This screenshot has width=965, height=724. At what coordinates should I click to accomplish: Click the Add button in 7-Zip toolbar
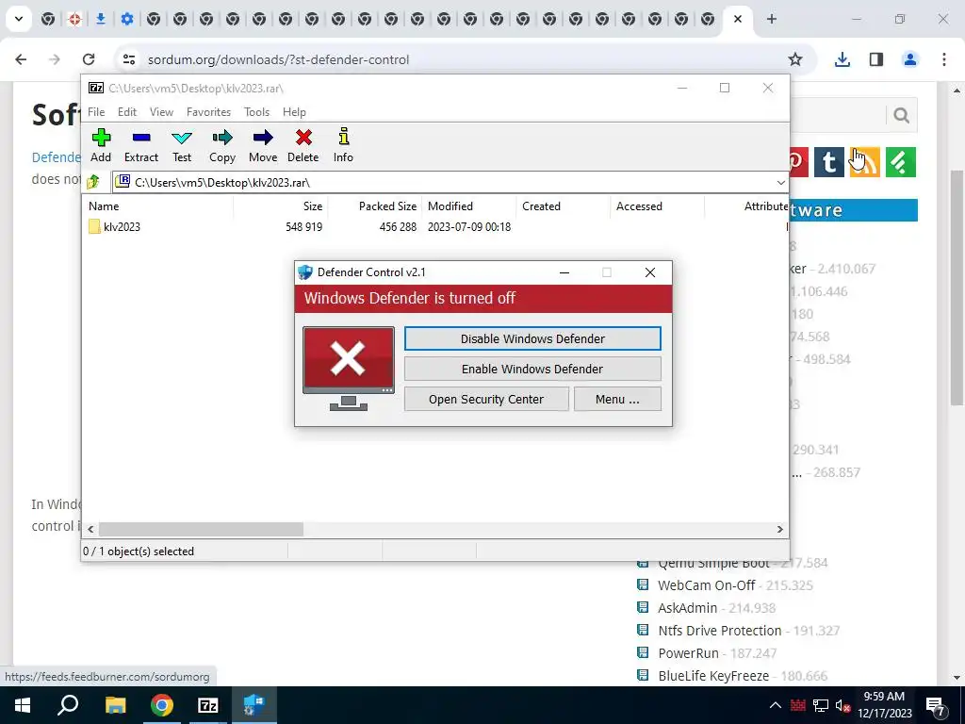pyautogui.click(x=101, y=146)
